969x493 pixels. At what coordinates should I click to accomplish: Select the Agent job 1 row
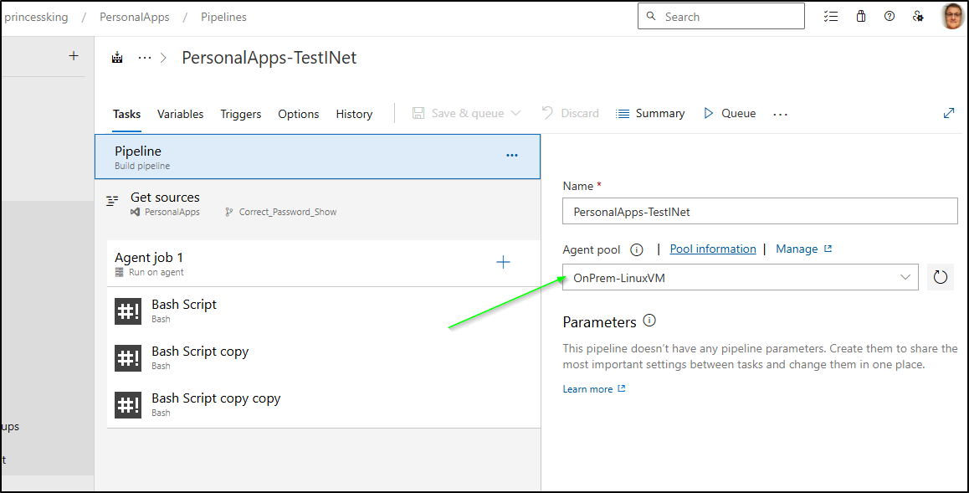[x=324, y=263]
